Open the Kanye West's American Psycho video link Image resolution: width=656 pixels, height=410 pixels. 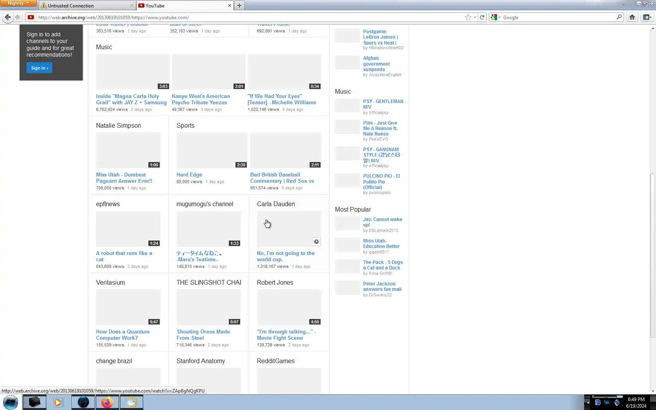pyautogui.click(x=201, y=99)
